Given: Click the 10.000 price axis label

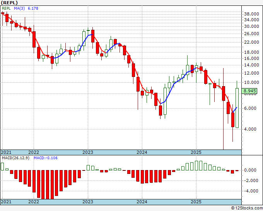Looking at the screenshot, I should [x=251, y=82].
